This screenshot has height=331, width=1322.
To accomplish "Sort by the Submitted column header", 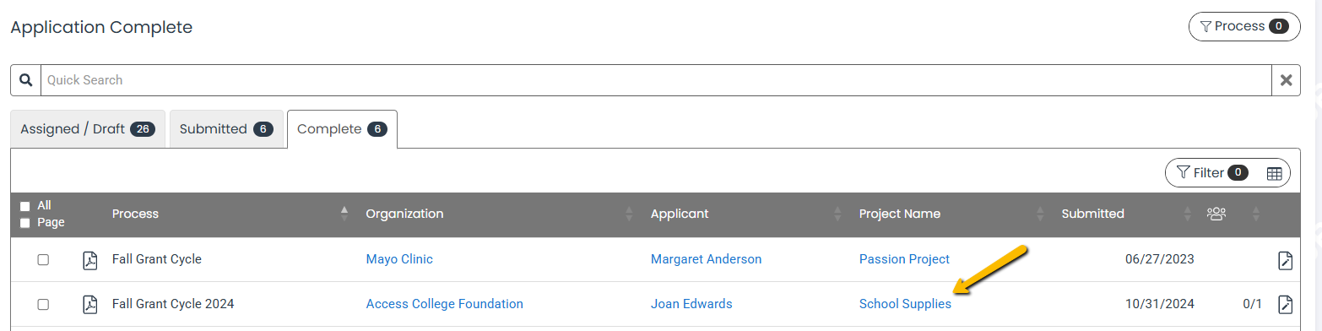I will tap(1092, 214).
